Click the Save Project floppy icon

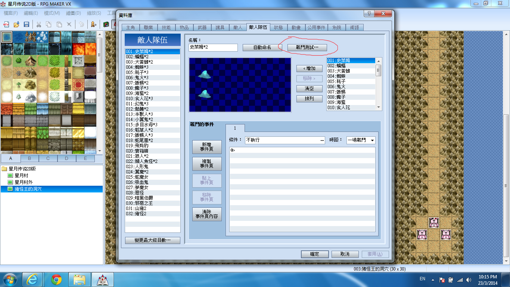(x=27, y=24)
